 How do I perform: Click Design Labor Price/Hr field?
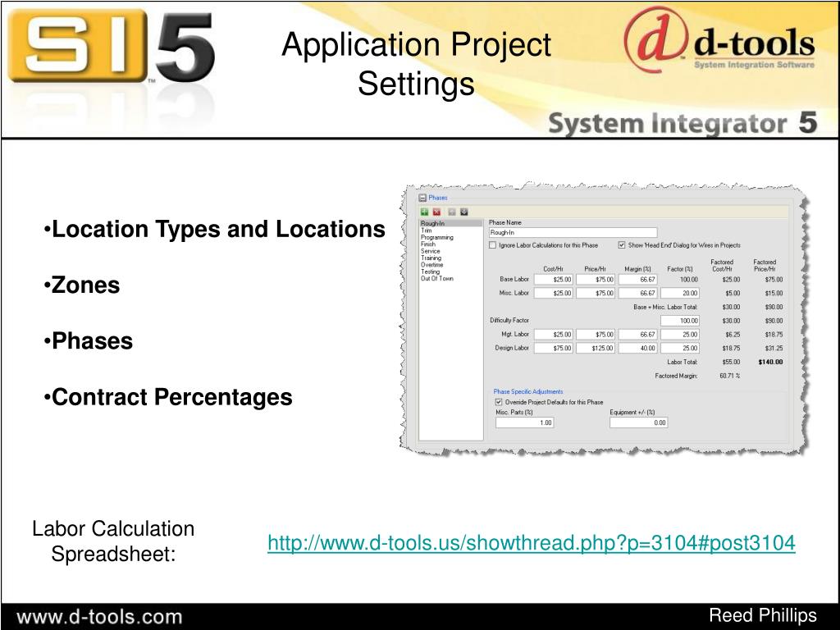point(596,348)
